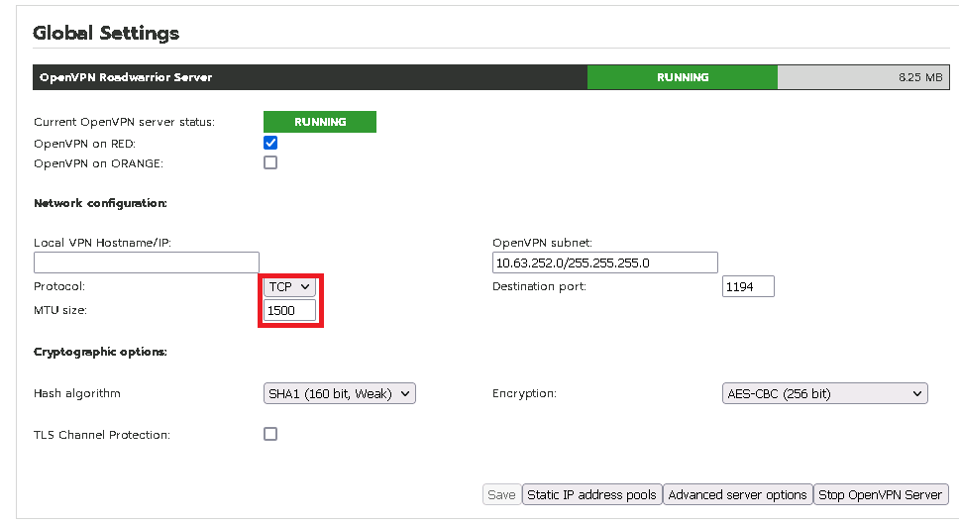Click the Current OpenVPN server status label
Image resolution: width=959 pixels, height=525 pixels.
click(124, 122)
